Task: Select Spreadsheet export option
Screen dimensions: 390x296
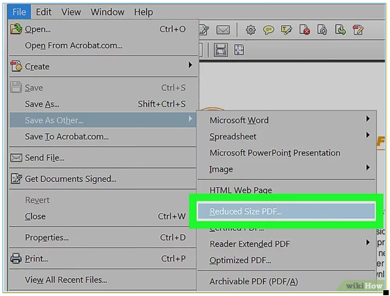Action: (287, 137)
